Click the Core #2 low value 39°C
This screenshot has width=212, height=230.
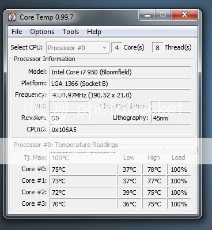[130, 193]
